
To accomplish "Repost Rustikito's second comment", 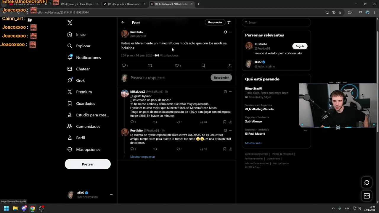I will [155, 149].
